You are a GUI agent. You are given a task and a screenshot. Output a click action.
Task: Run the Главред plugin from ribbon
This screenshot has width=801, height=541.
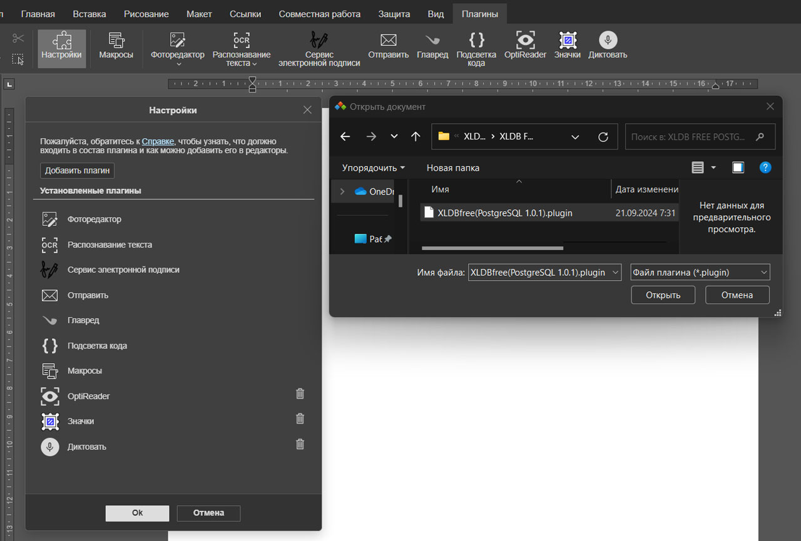click(432, 46)
